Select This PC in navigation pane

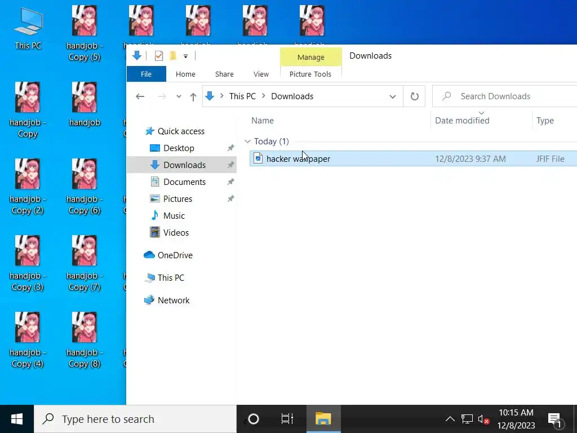point(171,277)
